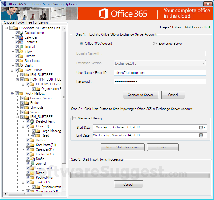The width and height of the screenshot is (214, 200).
Task: Click the scroll down arrow of folder tree
Action: (x=64, y=189)
